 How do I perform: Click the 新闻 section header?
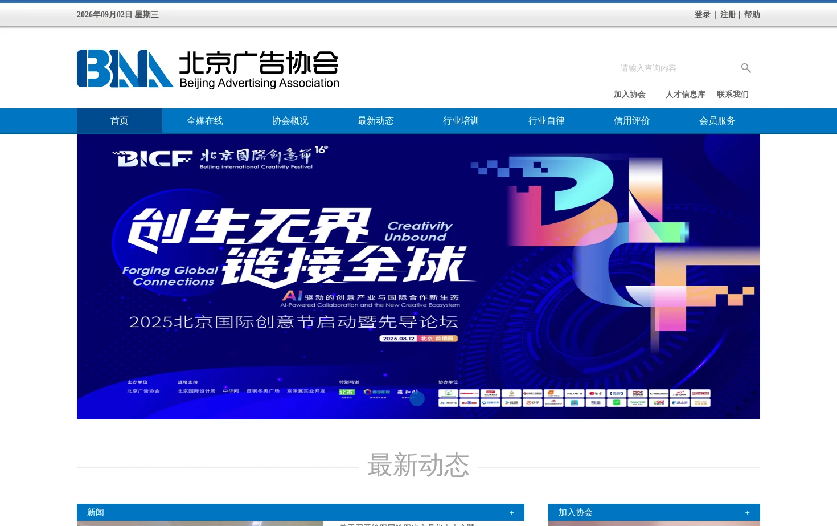pyautogui.click(x=96, y=512)
